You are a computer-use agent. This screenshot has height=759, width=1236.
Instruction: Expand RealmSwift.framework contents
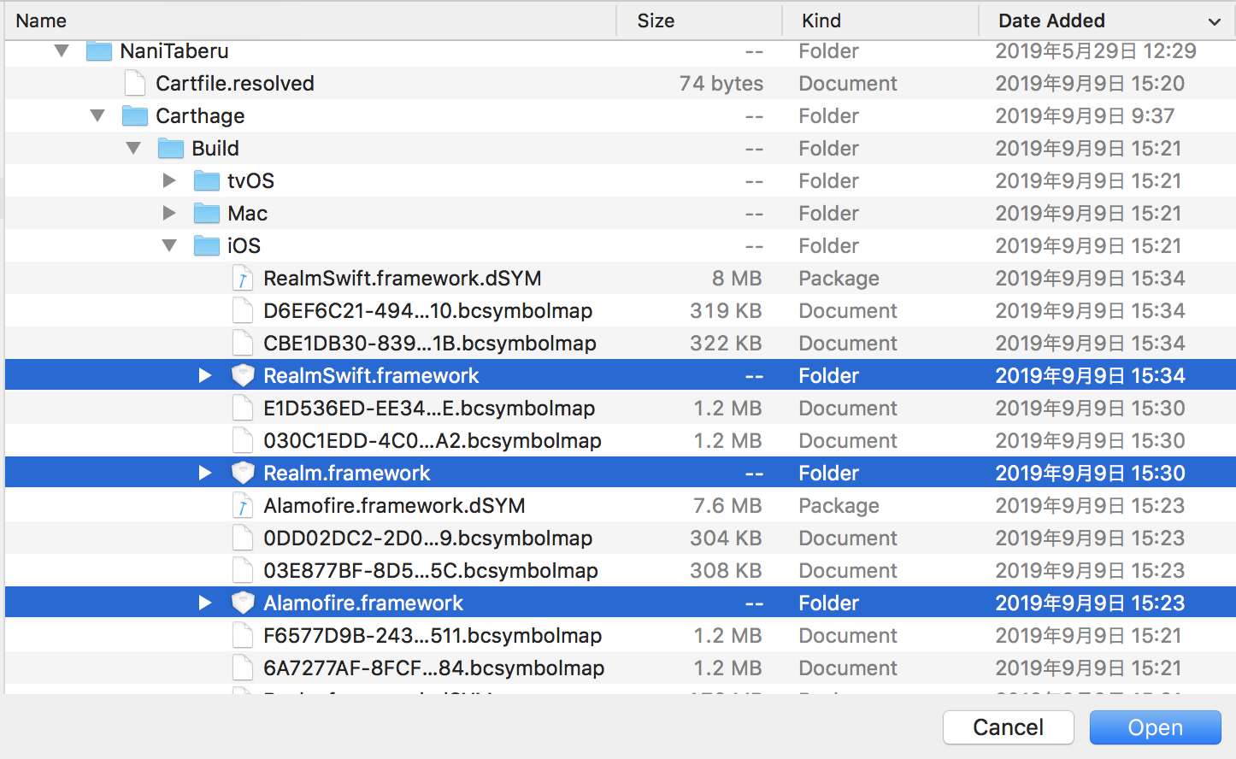pos(205,375)
